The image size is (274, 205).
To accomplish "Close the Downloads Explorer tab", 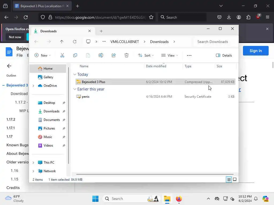I will click(x=89, y=31).
